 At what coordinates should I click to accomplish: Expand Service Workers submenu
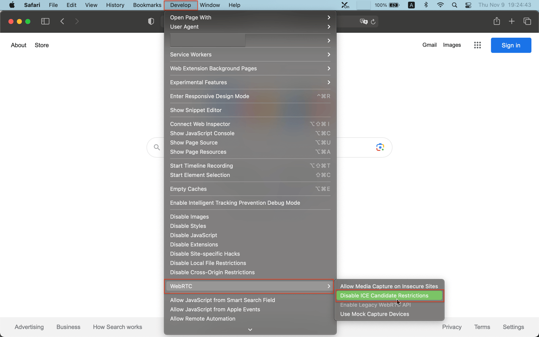pos(250,55)
